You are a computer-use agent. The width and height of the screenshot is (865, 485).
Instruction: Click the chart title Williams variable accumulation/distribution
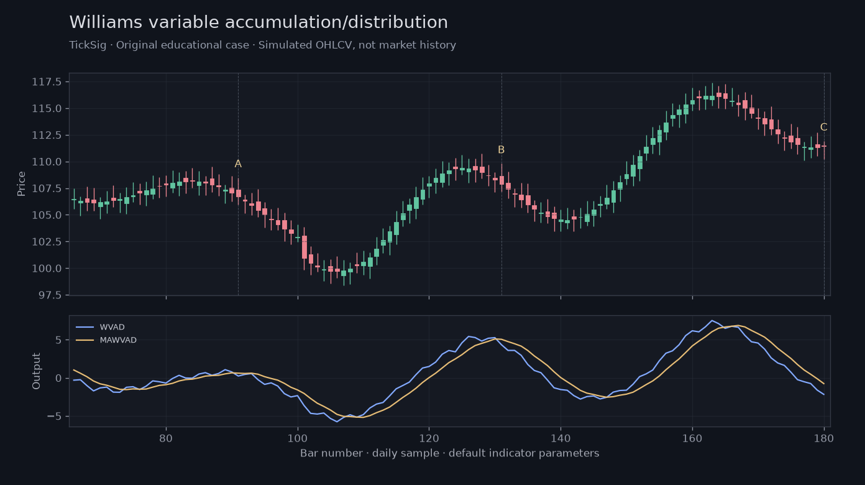click(259, 23)
